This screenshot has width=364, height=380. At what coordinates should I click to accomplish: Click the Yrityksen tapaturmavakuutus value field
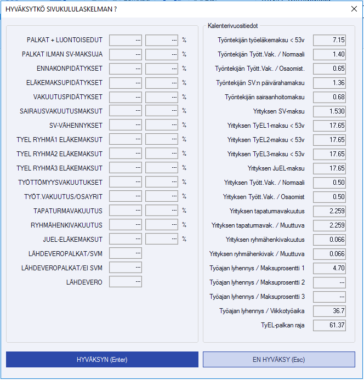coord(329,211)
